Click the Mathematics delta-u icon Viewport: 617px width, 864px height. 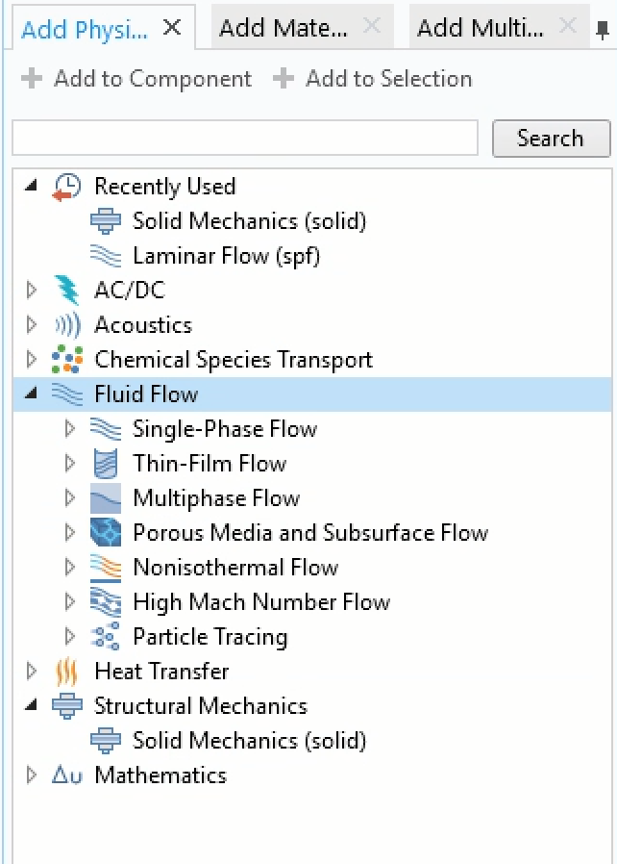click(x=66, y=775)
